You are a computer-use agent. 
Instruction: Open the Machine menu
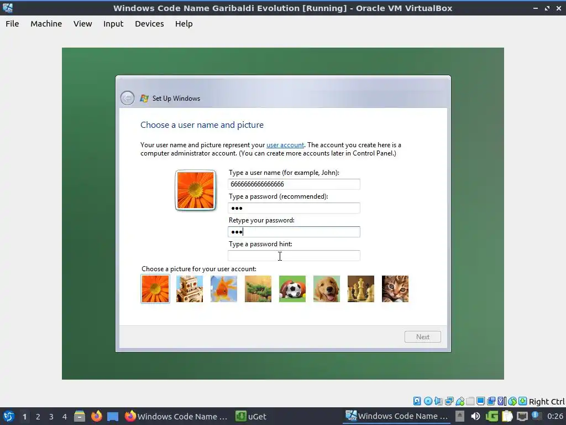click(46, 24)
